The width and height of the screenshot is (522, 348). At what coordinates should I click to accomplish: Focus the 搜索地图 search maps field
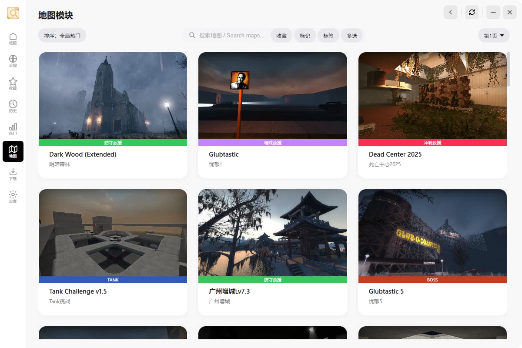227,36
